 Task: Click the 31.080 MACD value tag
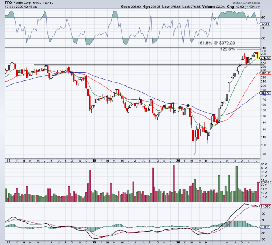pyautogui.click(x=265, y=207)
